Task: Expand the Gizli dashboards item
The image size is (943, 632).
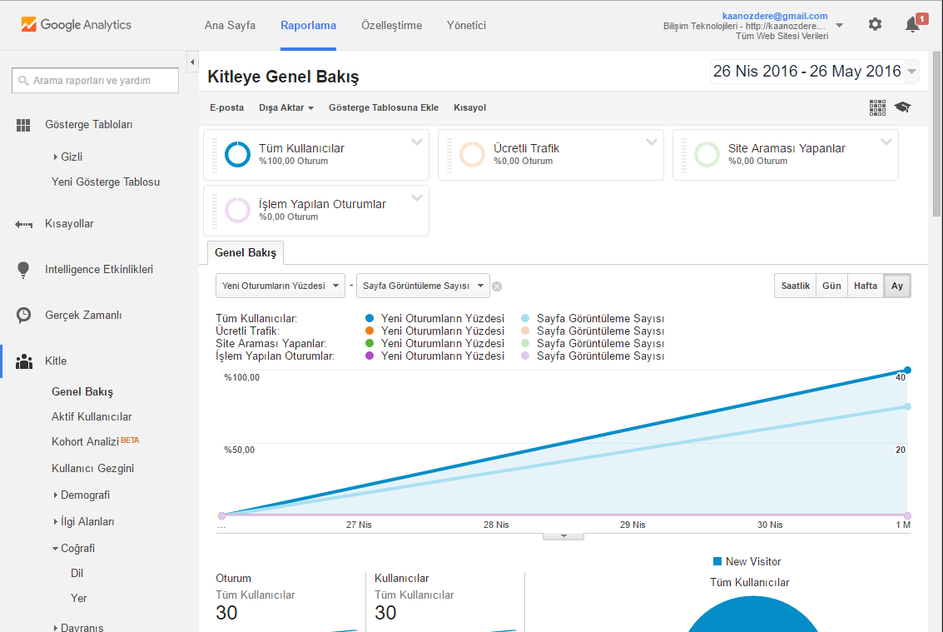Action: click(68, 157)
